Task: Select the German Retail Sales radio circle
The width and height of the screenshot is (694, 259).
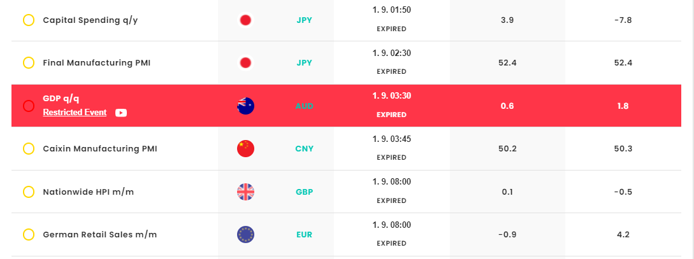Action: tap(29, 235)
